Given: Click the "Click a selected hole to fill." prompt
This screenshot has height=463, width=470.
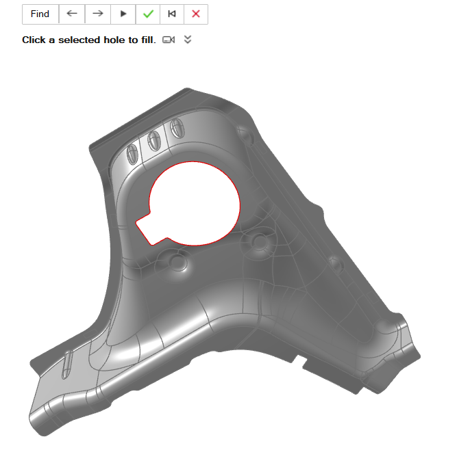Looking at the screenshot, I should point(89,40).
